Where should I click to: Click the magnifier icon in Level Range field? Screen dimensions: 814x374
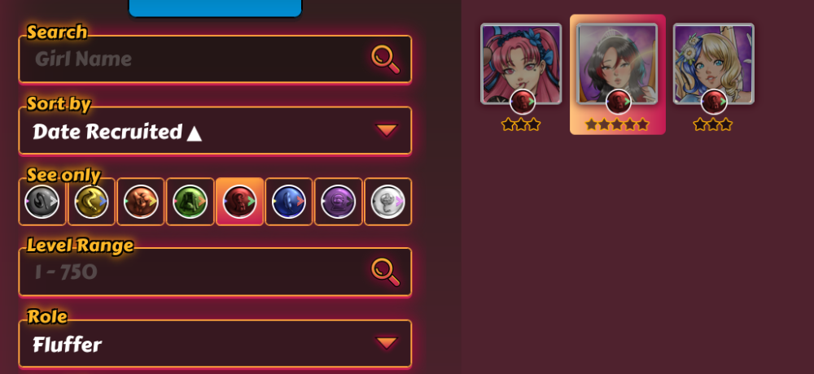point(386,272)
